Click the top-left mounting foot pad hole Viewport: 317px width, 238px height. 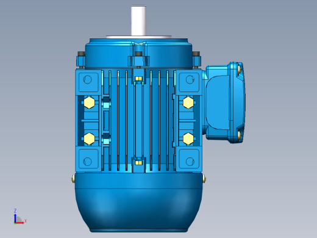(88, 79)
